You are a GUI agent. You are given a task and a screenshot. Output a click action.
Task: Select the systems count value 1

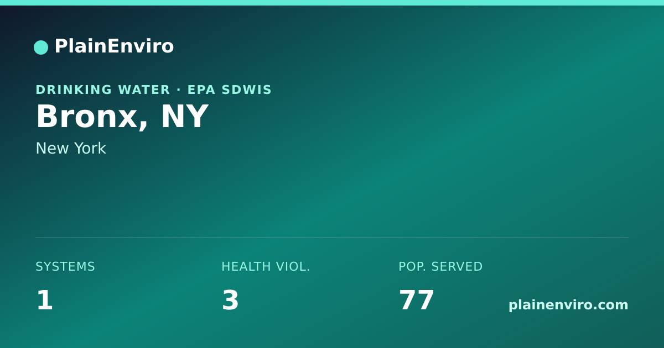(44, 300)
